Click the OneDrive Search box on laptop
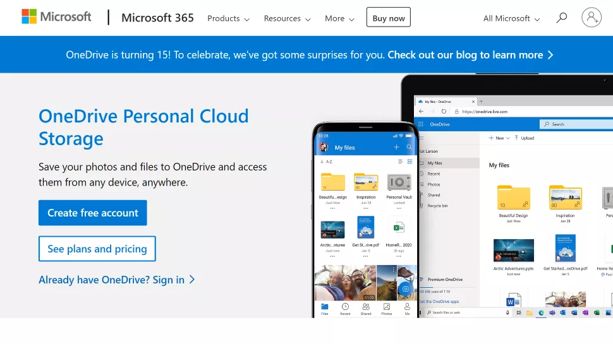This screenshot has width=613, height=344. [x=576, y=124]
